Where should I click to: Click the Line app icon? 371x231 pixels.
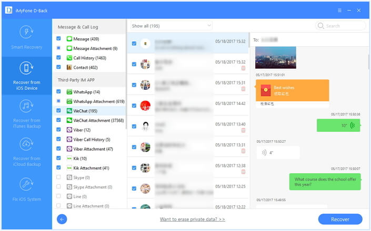69,196
